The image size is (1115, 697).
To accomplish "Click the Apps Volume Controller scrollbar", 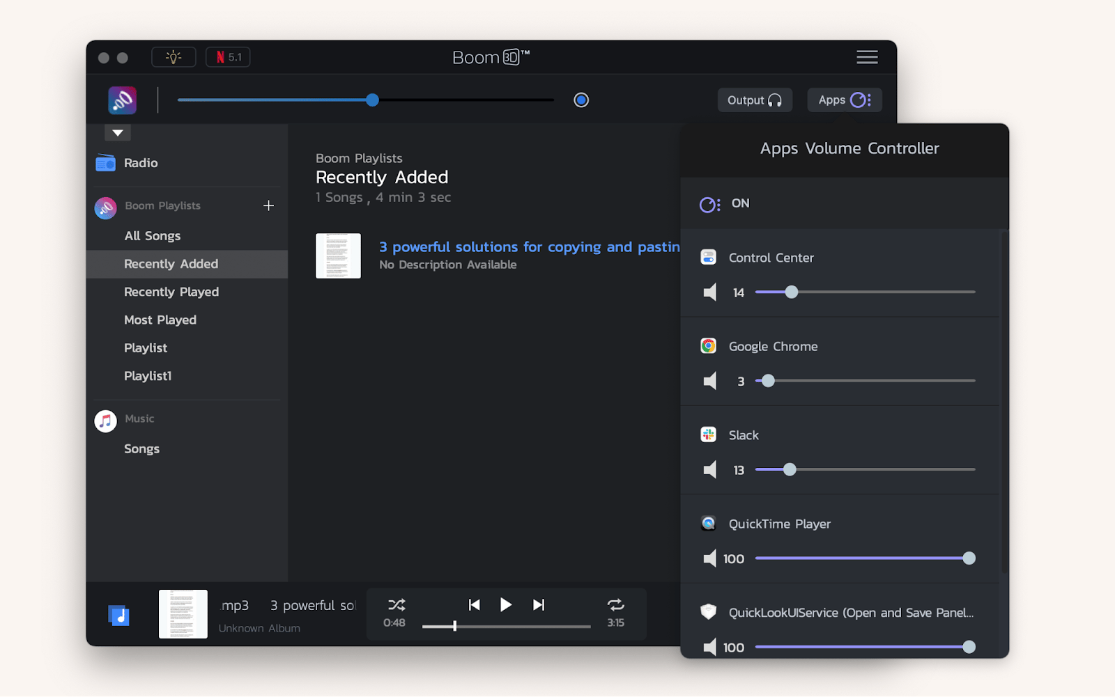I will tap(1004, 402).
